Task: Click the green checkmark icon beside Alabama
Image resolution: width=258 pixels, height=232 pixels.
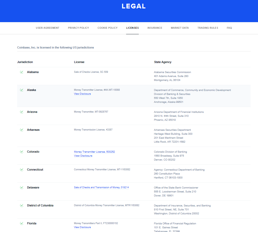Action: 22,72
